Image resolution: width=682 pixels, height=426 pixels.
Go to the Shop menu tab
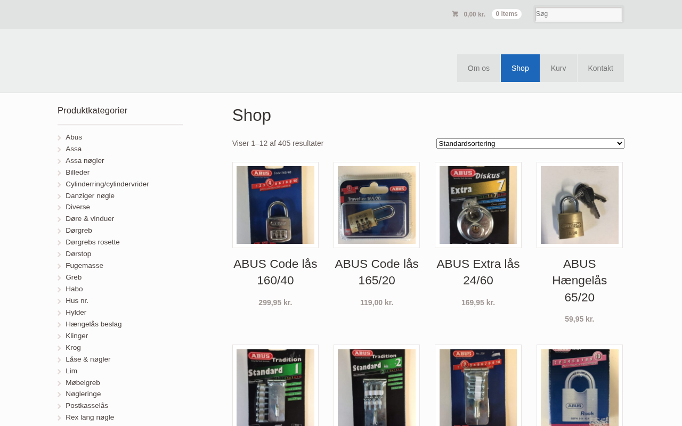(520, 68)
